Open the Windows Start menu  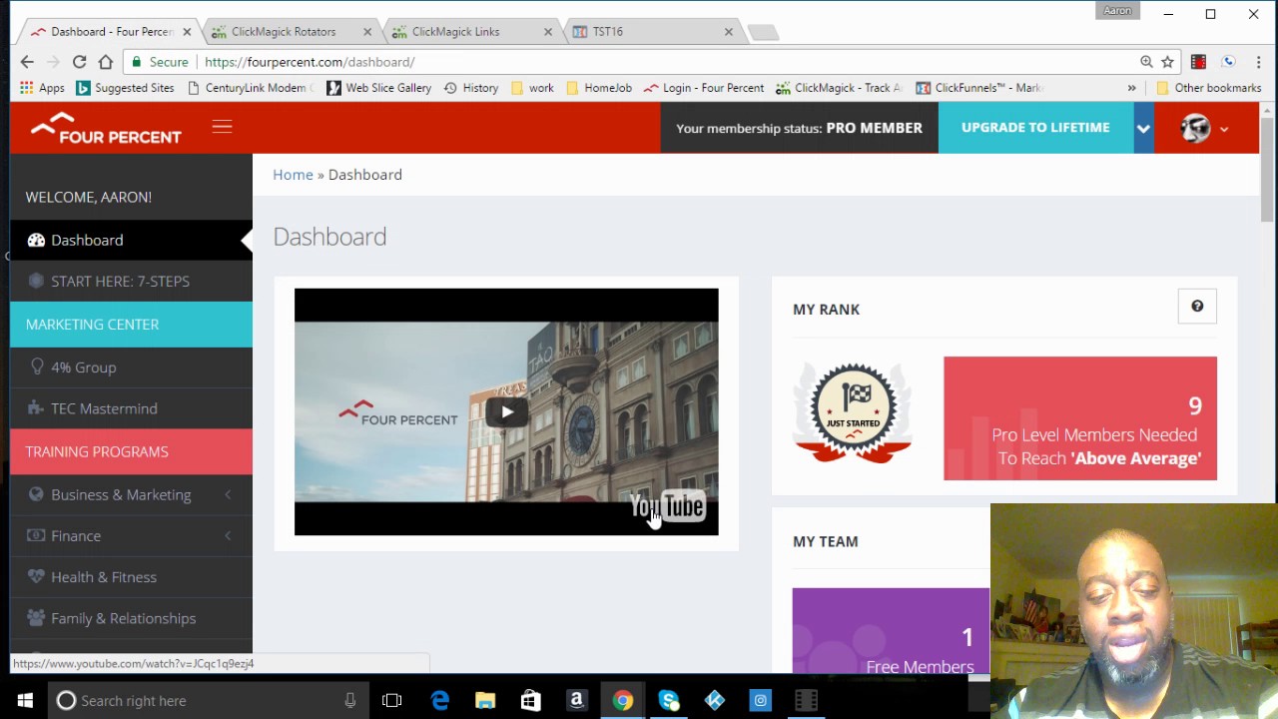click(25, 701)
